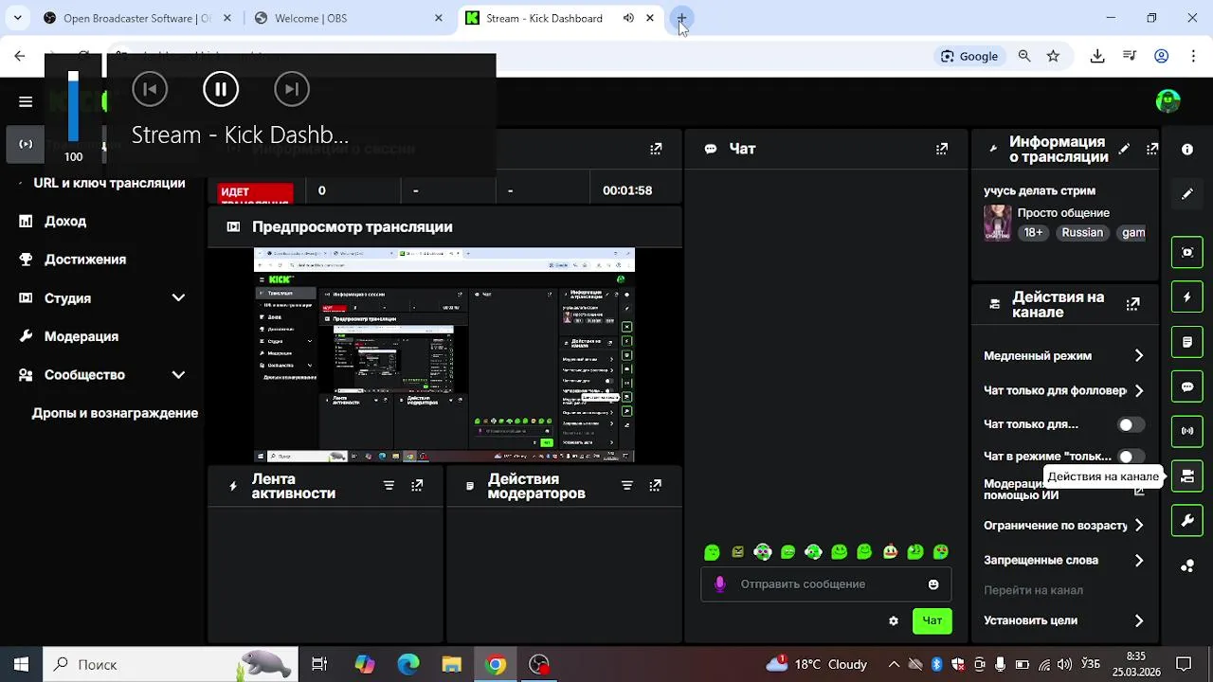
Task: Open Запрещенные слова arrow
Action: pyautogui.click(x=1139, y=561)
